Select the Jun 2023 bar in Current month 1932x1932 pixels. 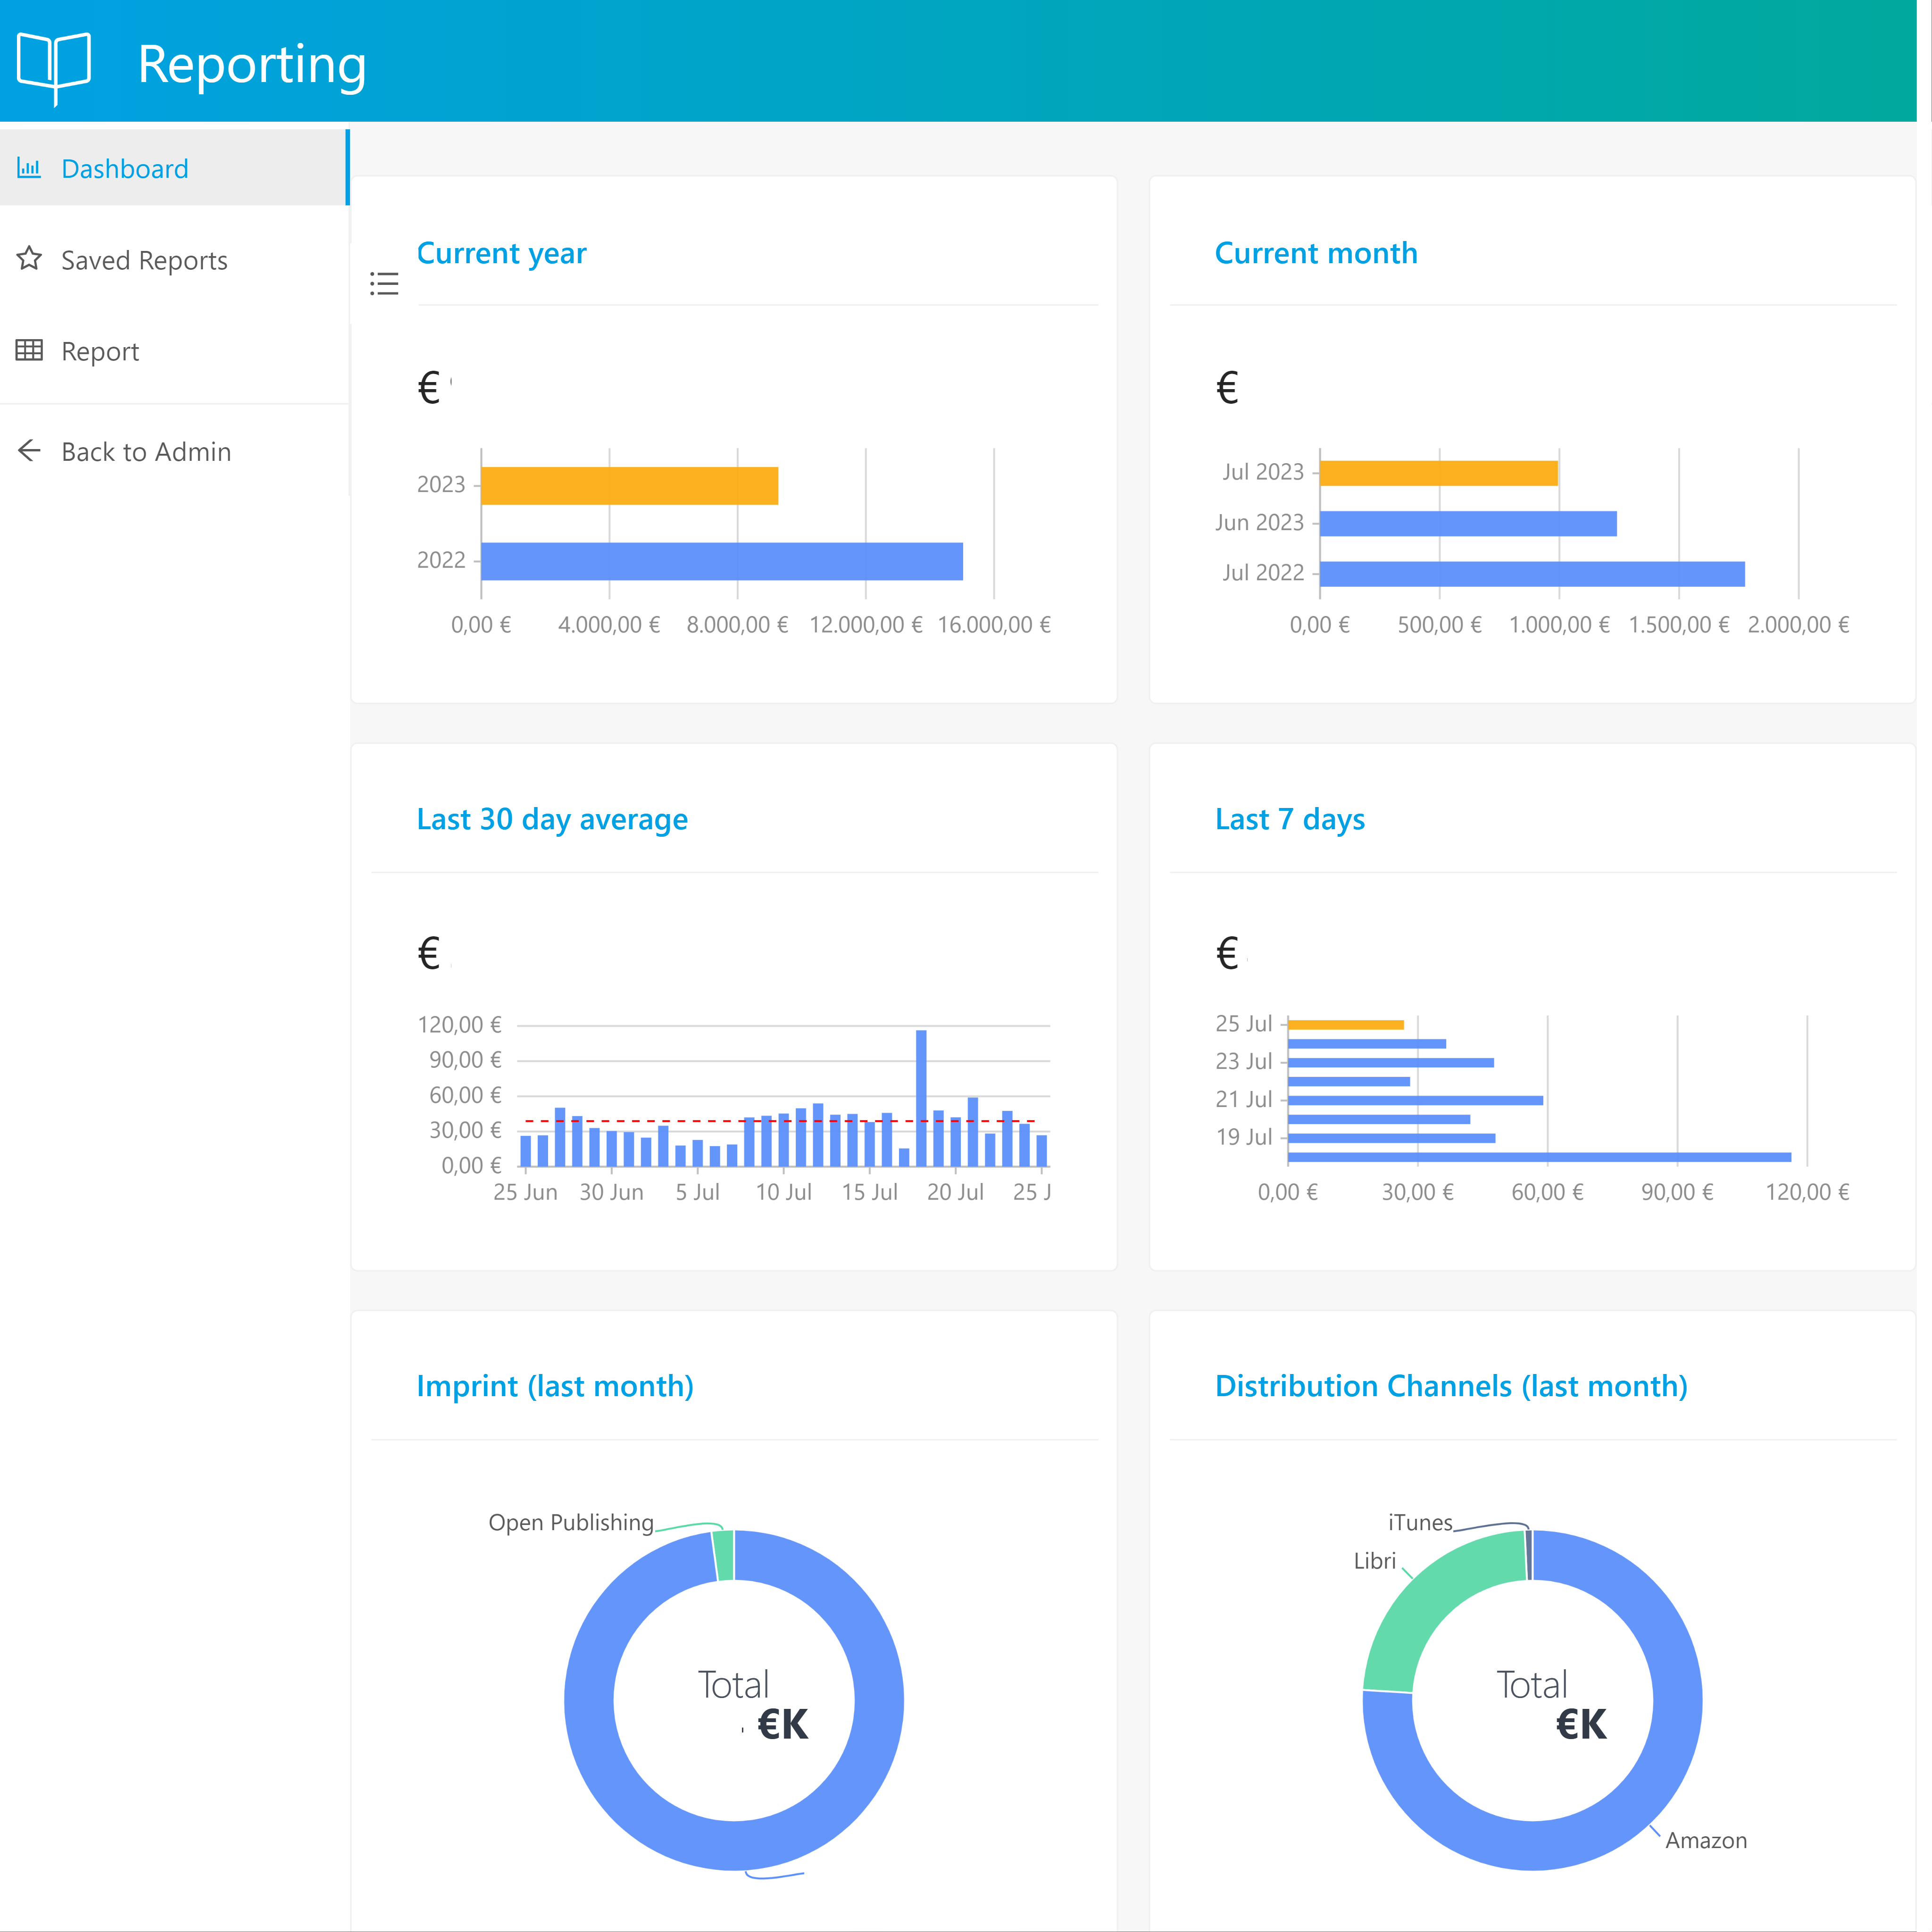(1467, 523)
